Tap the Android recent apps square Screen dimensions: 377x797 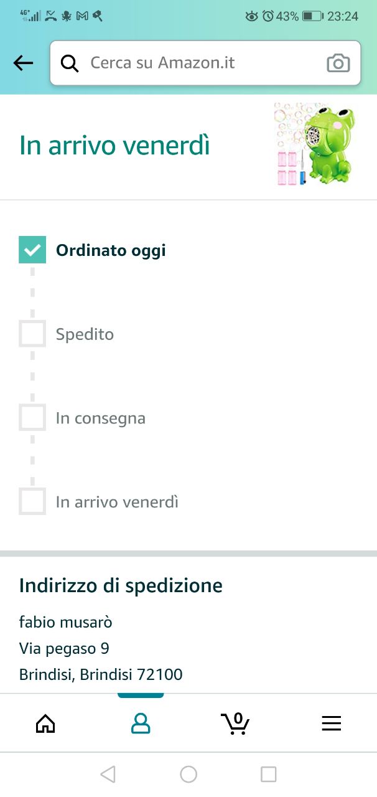pyautogui.click(x=268, y=774)
